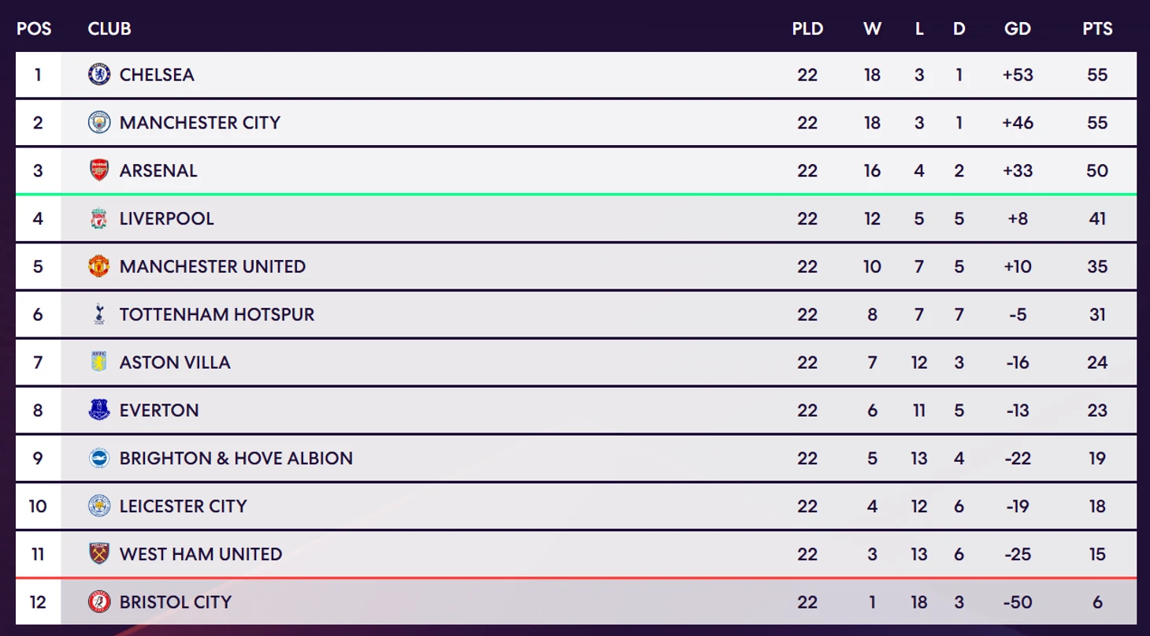Click the Manchester United crest icon

99,266
